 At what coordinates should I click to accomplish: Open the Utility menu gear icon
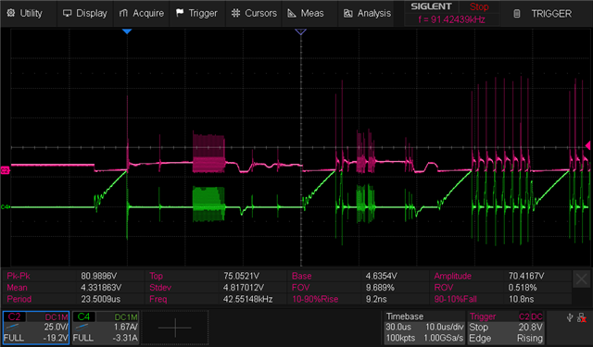pyautogui.click(x=11, y=13)
